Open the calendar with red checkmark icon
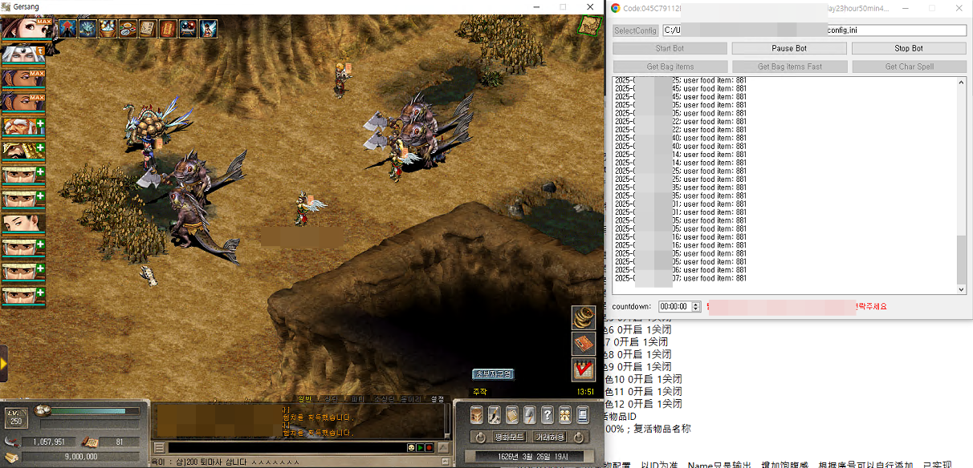Image resolution: width=973 pixels, height=468 pixels. 584,370
